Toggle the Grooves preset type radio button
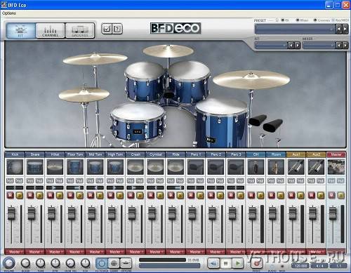 [315, 20]
